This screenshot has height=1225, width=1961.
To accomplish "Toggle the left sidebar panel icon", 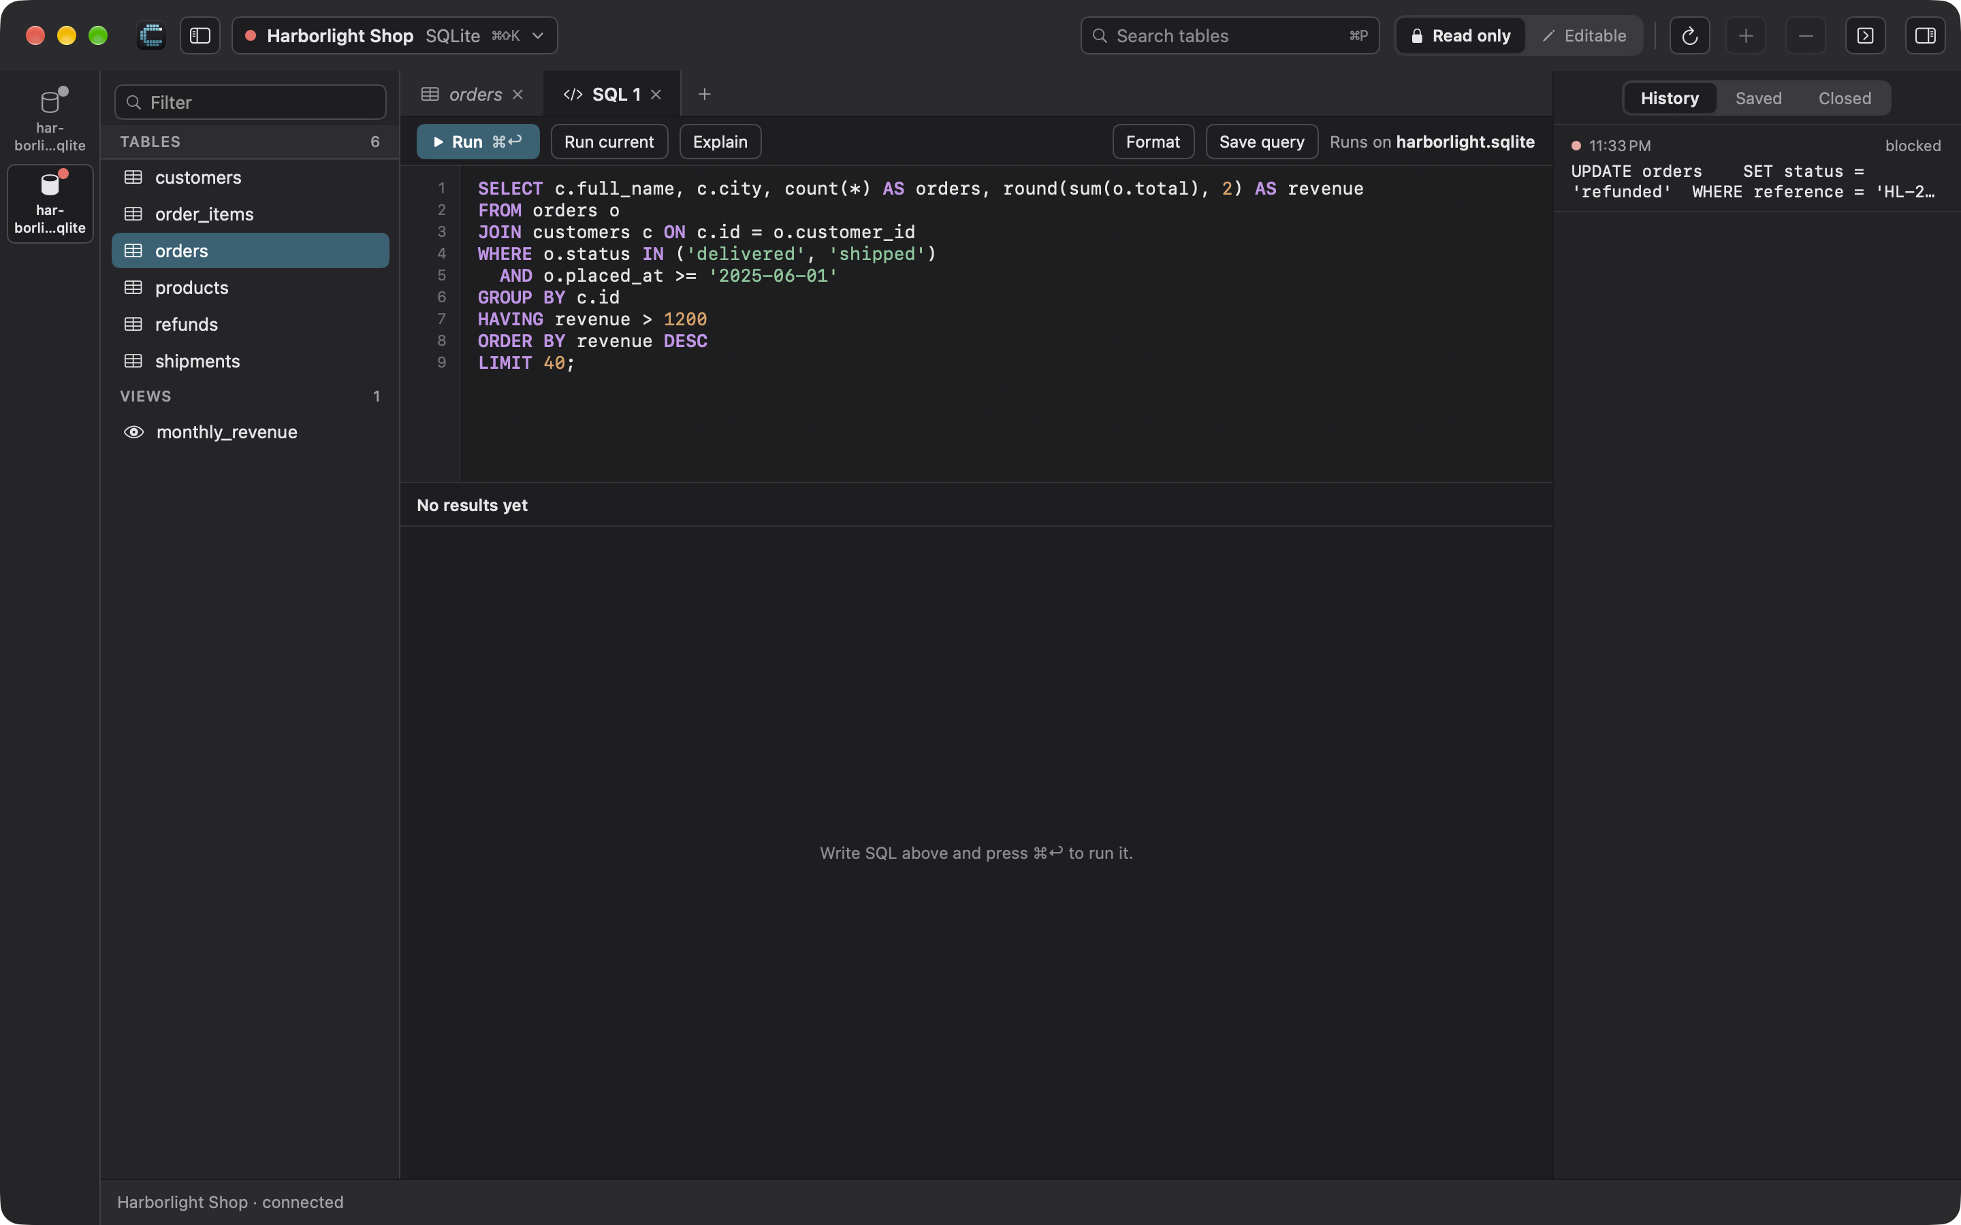I will (200, 35).
